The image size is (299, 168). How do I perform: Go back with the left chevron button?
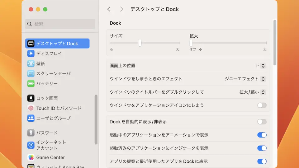point(109,9)
